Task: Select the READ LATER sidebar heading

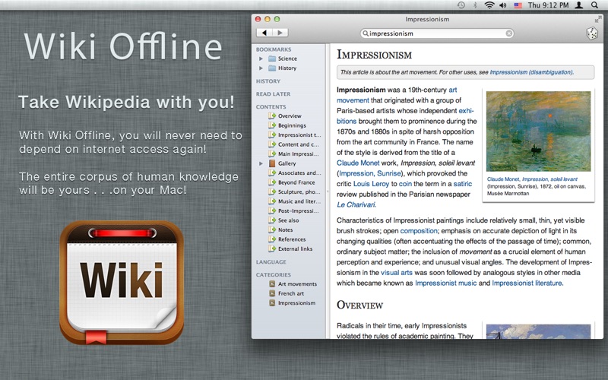Action: [x=273, y=93]
